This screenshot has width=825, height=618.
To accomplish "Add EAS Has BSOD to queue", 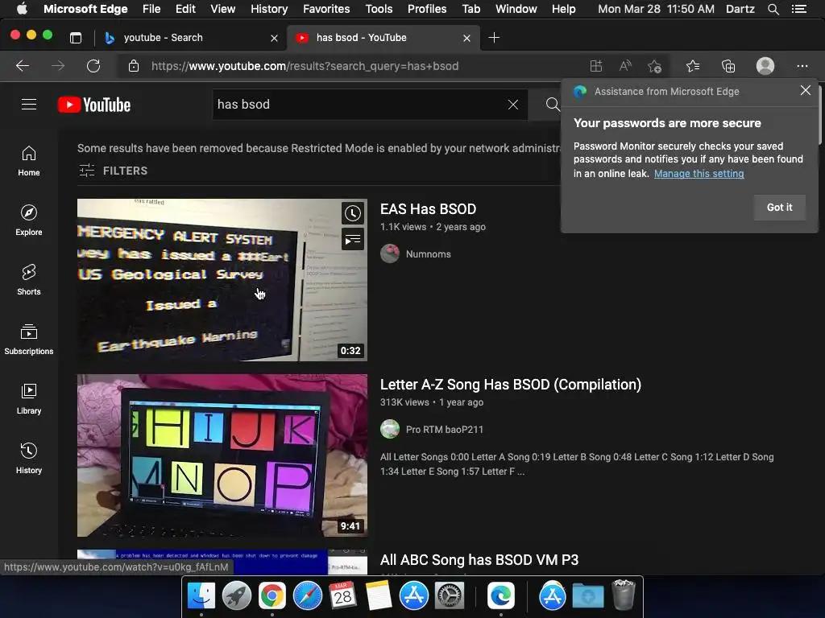I will pyautogui.click(x=353, y=240).
